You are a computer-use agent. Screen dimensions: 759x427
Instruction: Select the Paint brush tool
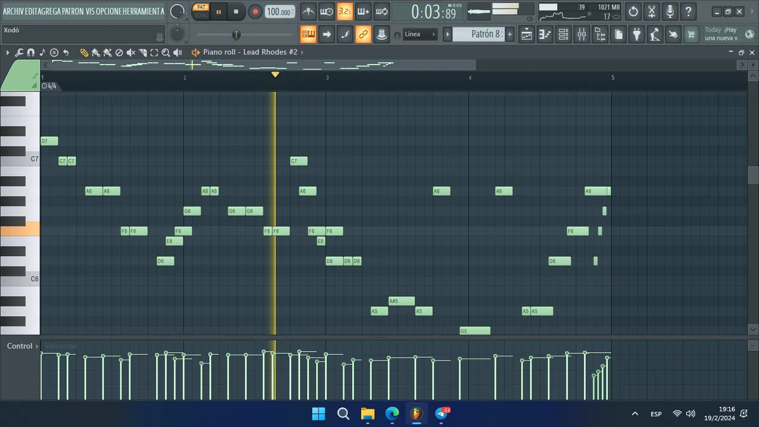pyautogui.click(x=95, y=52)
